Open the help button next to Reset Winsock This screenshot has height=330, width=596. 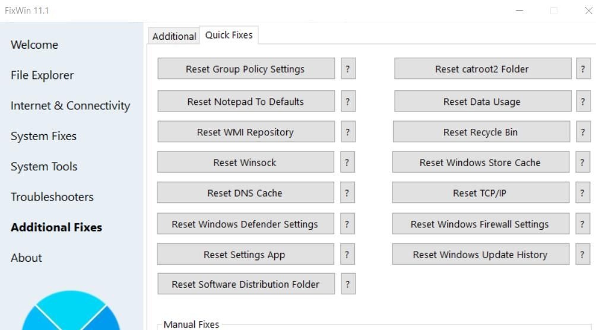(347, 163)
